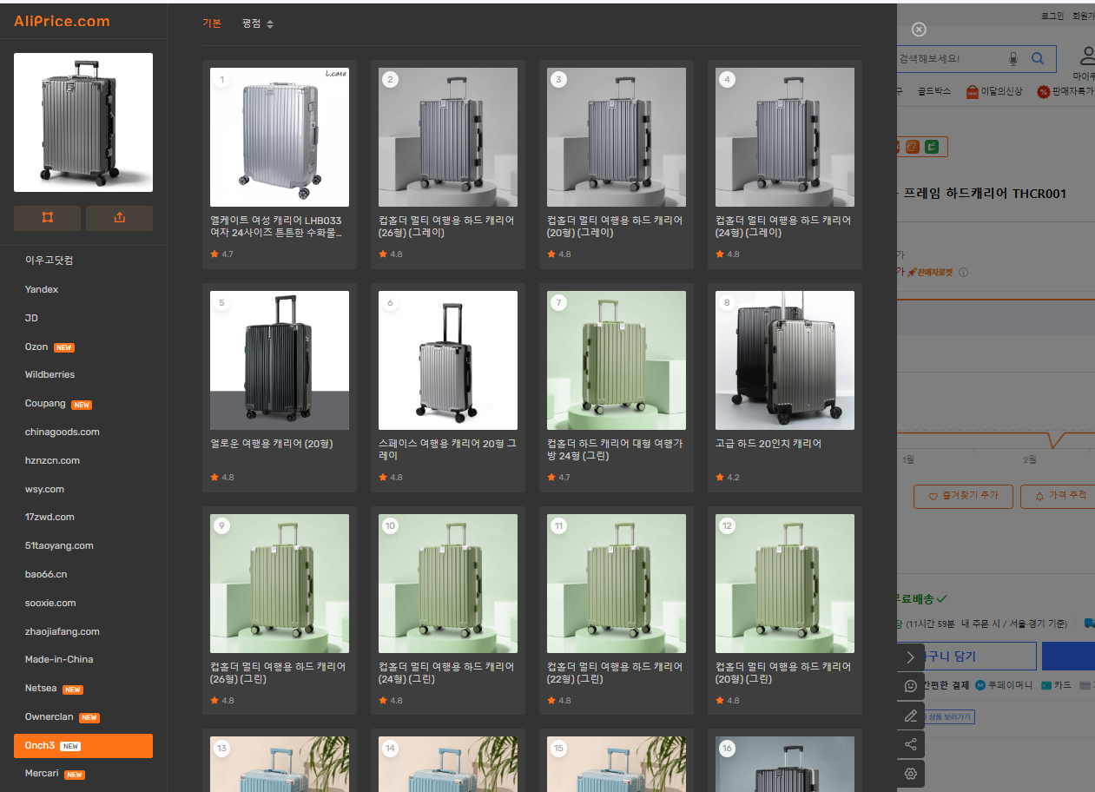
Task: Sort results by 평점 rating
Action: click(x=258, y=23)
